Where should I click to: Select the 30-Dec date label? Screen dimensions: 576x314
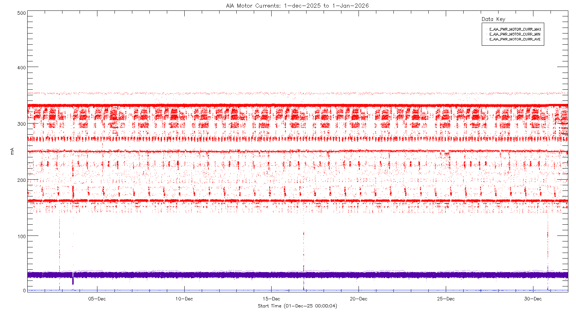click(533, 299)
